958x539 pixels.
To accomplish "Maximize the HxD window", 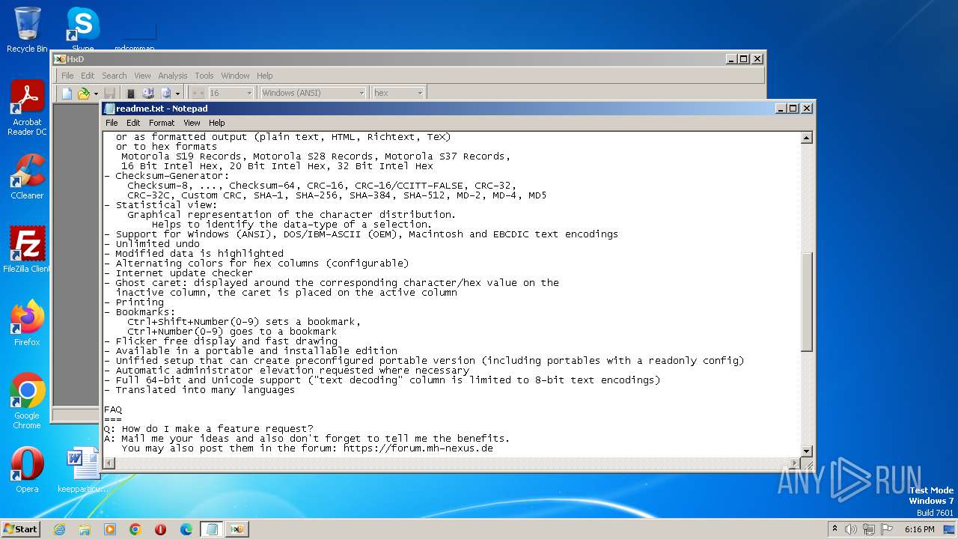I will point(744,59).
